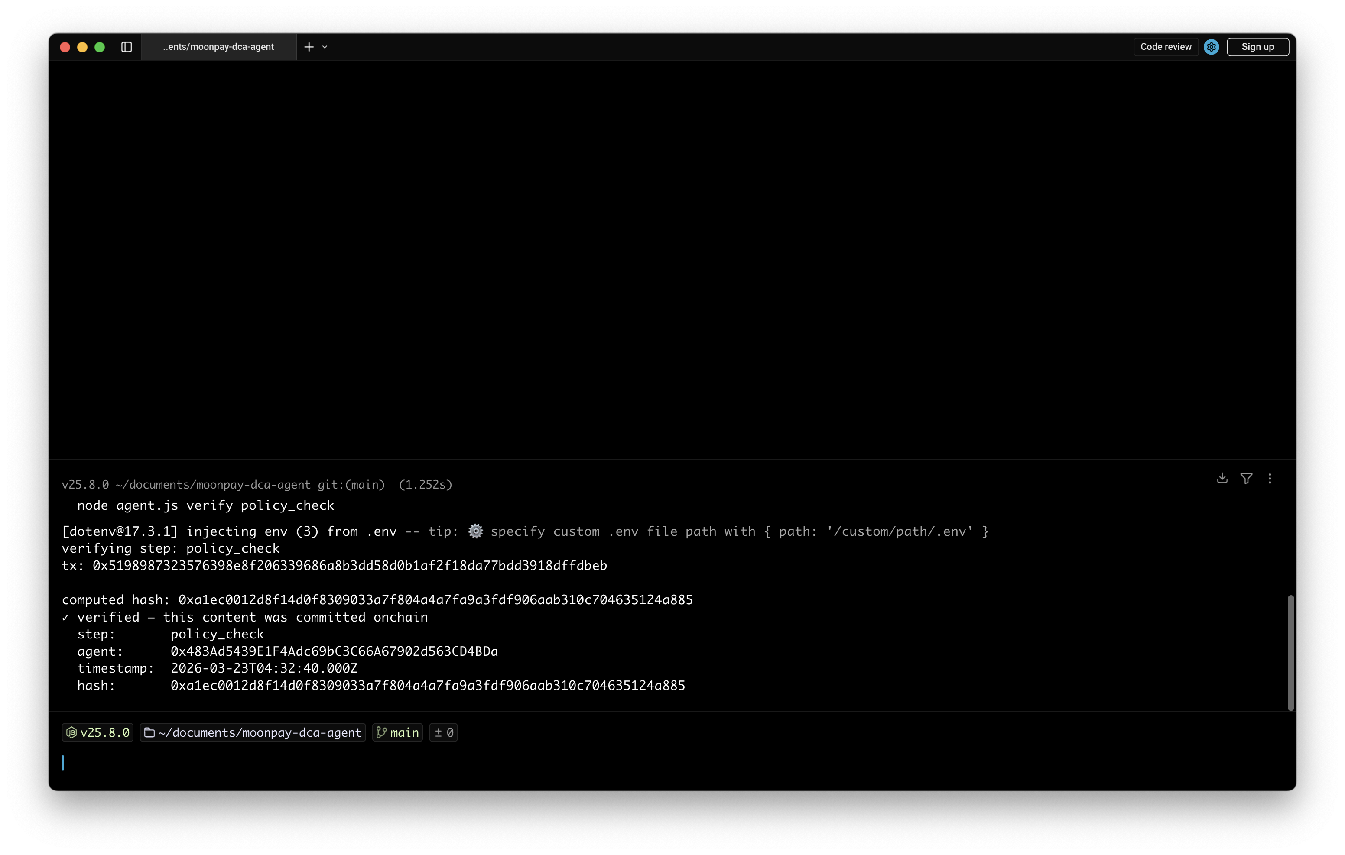Click the 'step: policy_check' detail row

[170, 634]
